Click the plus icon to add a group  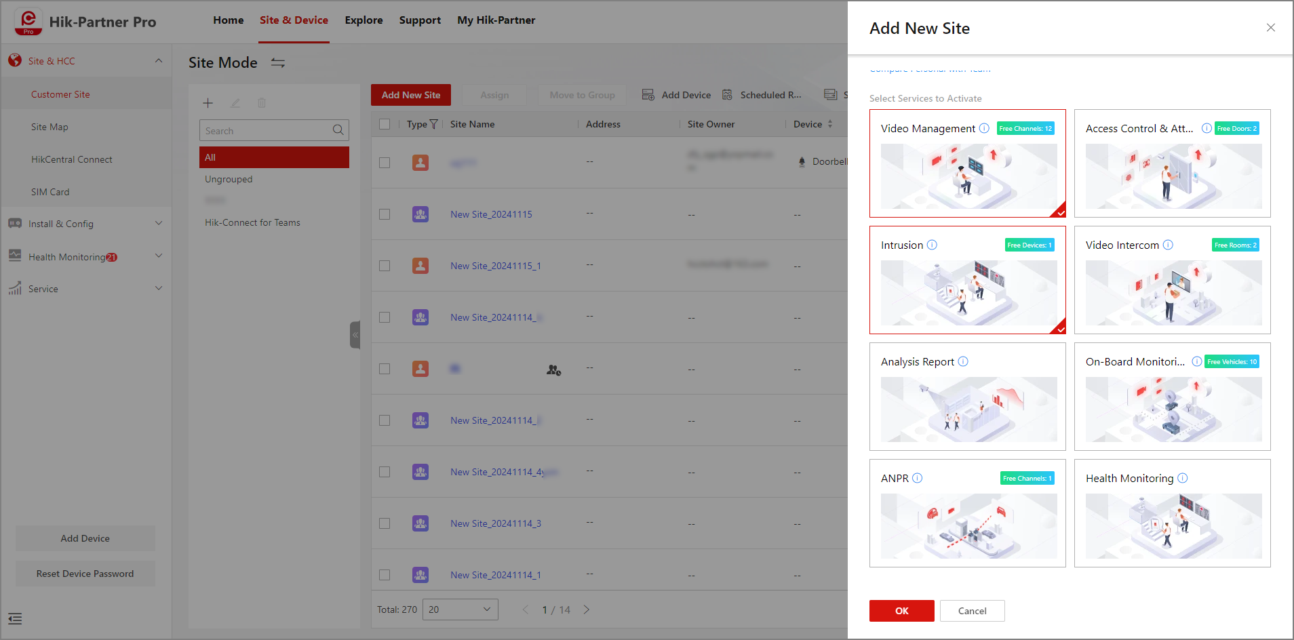208,103
